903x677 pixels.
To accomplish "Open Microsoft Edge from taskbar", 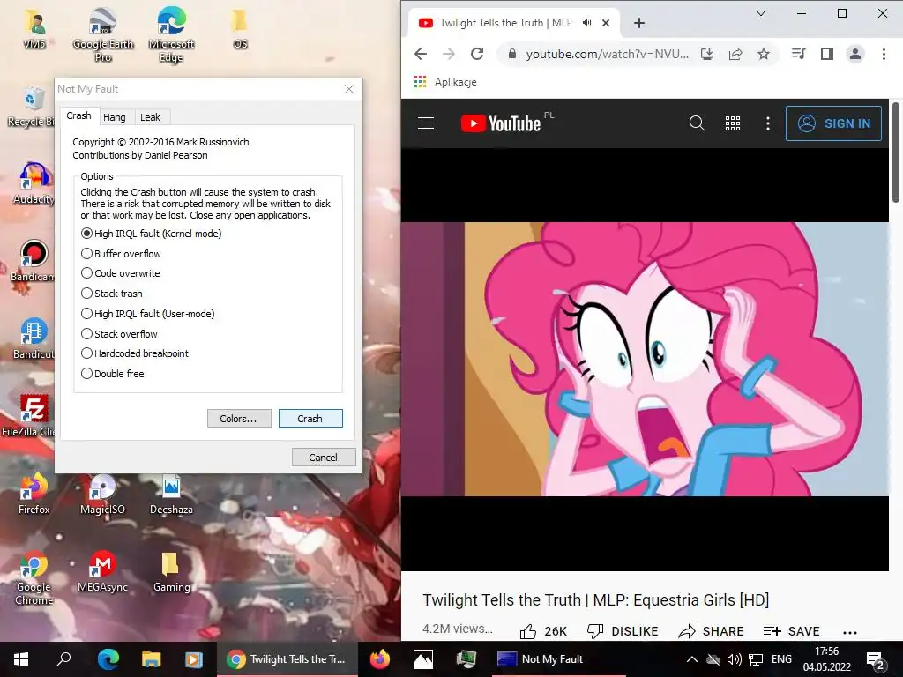I will click(108, 659).
